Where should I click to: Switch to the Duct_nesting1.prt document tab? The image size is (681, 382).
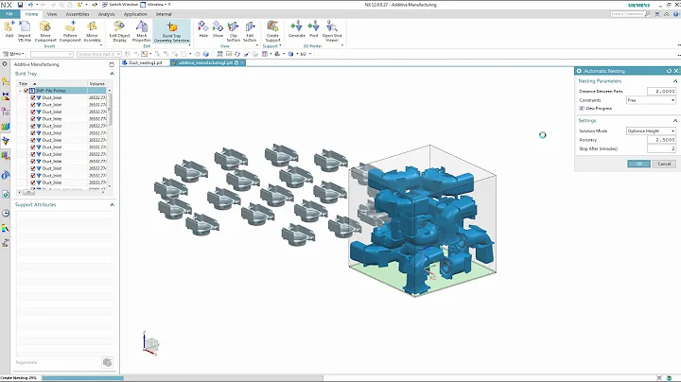tap(145, 63)
